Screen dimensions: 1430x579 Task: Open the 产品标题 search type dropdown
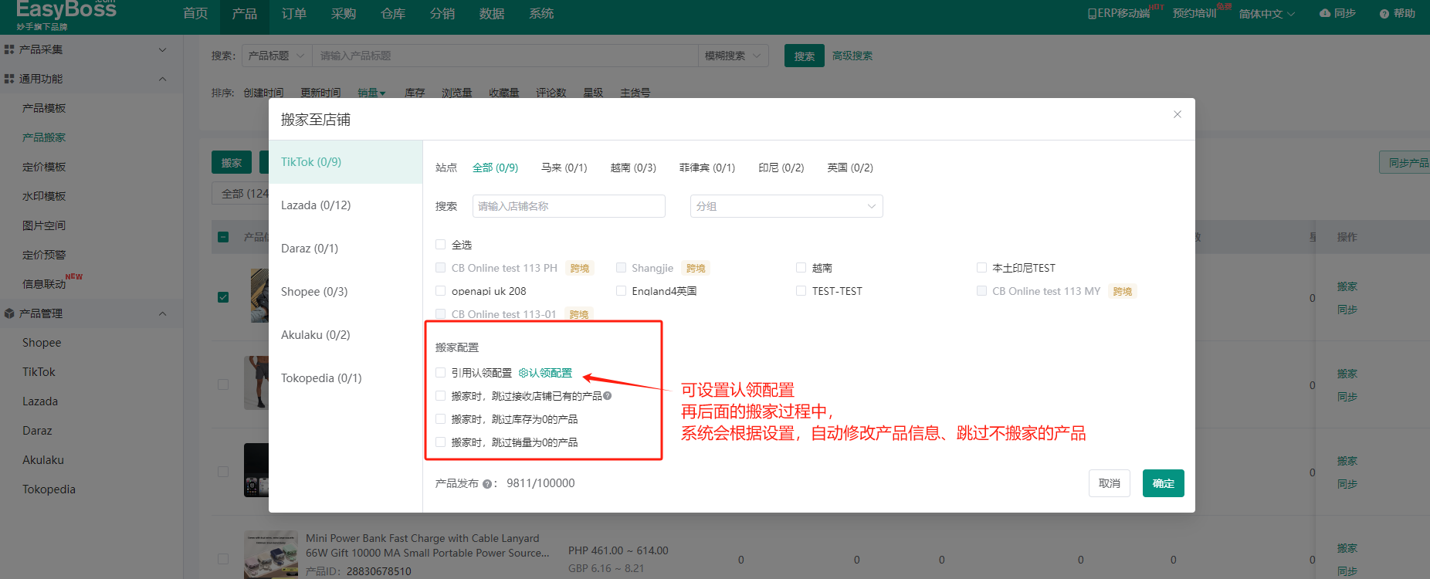(277, 56)
